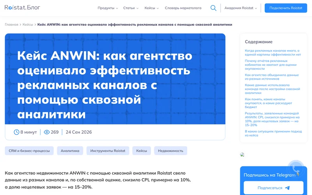The width and height of the screenshot is (312, 195).
Task: Open the Кейсы top menu item
Action: [x=150, y=8]
